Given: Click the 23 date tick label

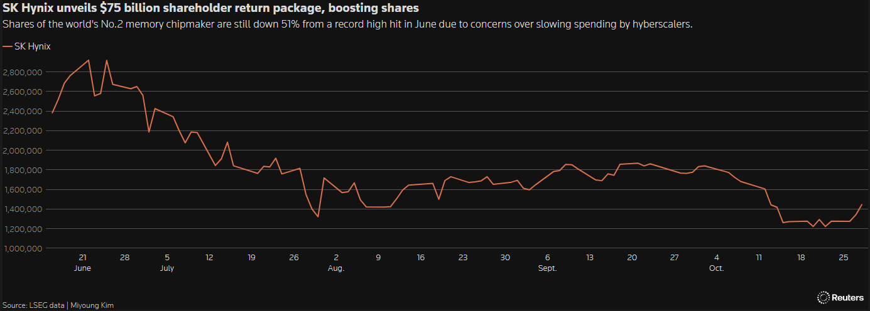Looking at the screenshot, I should coord(463,257).
